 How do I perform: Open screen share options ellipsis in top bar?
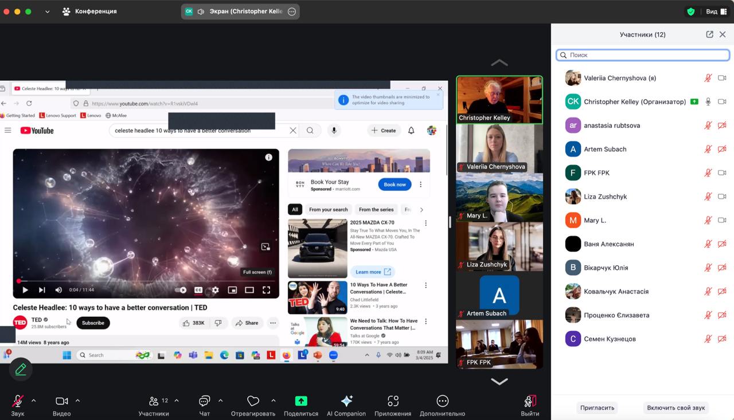[x=292, y=11]
